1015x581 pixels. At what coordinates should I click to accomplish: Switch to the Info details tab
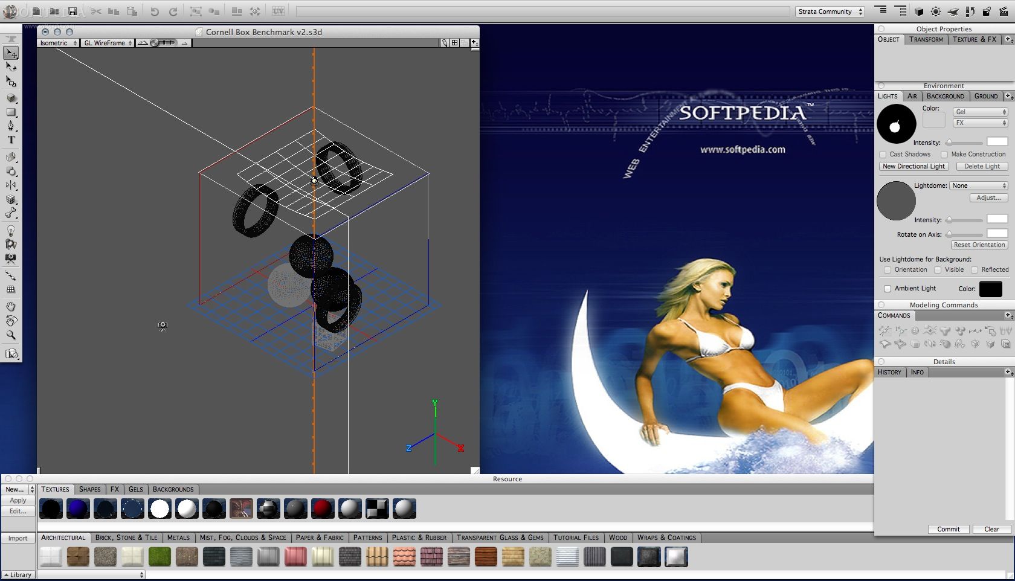click(917, 372)
